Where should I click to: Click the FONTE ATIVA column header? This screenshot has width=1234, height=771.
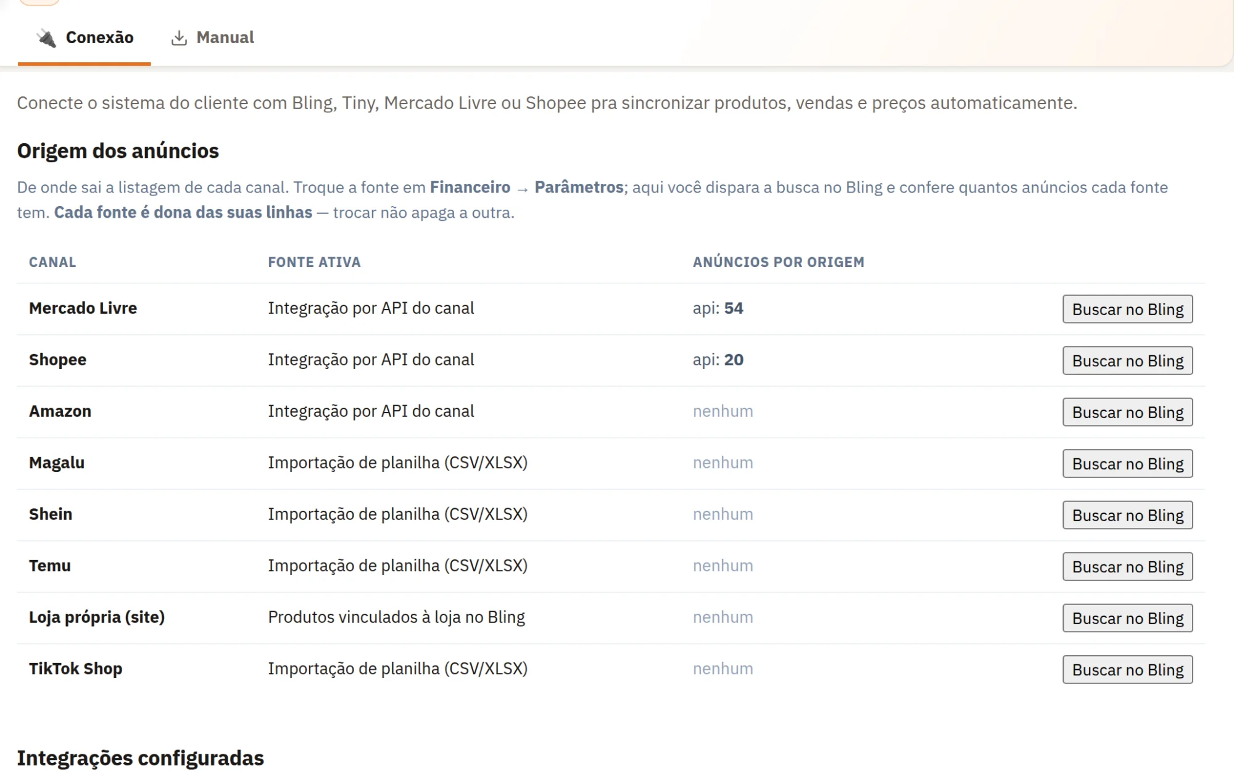coord(314,262)
